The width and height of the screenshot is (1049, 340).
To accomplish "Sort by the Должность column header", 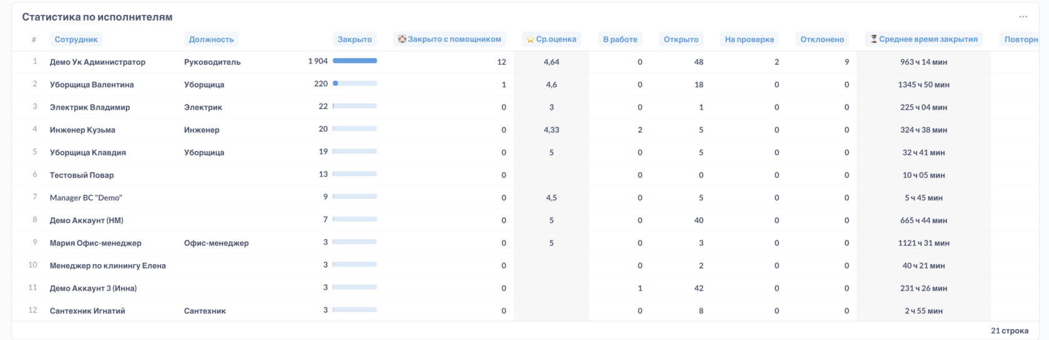I will click(x=211, y=39).
